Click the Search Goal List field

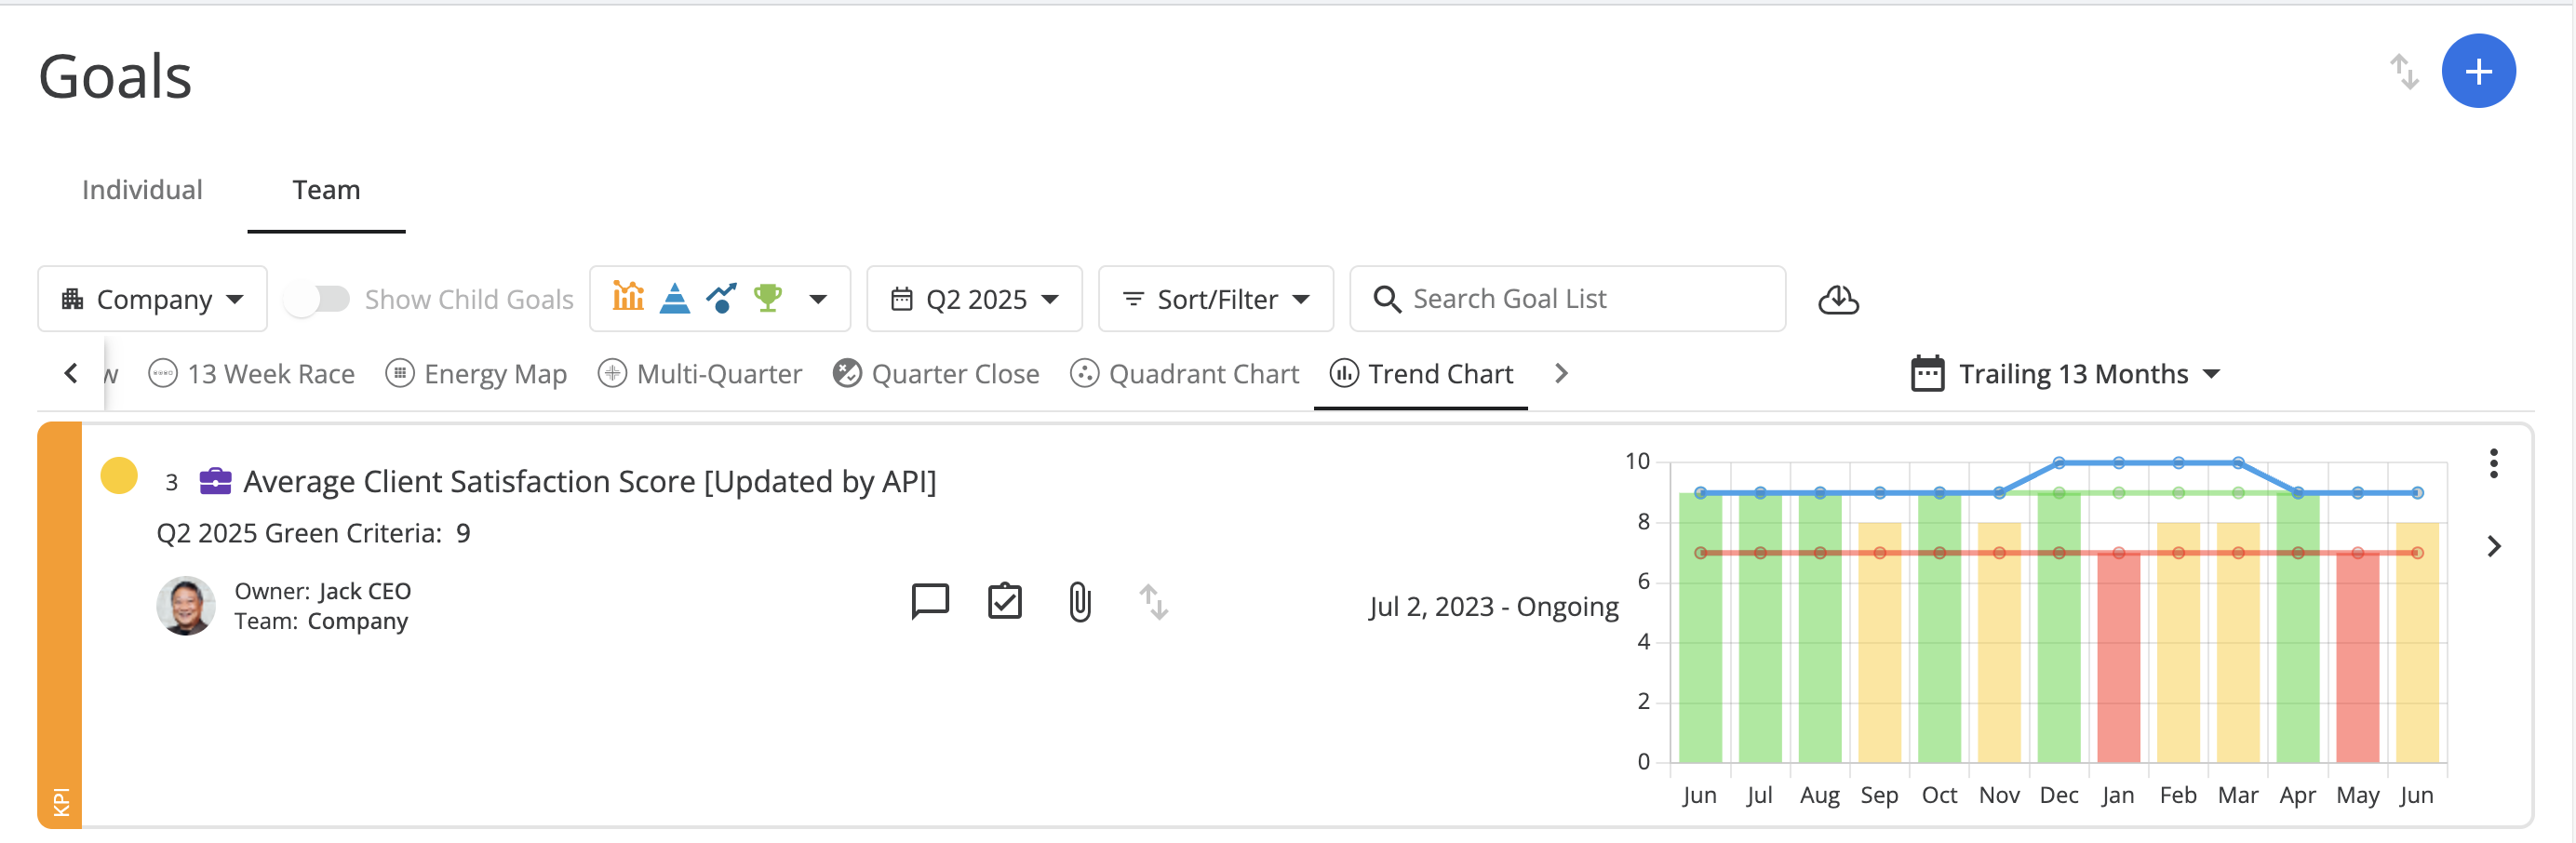click(1580, 299)
